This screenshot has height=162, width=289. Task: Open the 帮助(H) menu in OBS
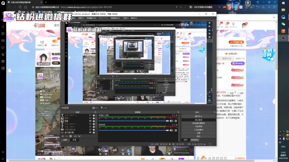coord(134,18)
